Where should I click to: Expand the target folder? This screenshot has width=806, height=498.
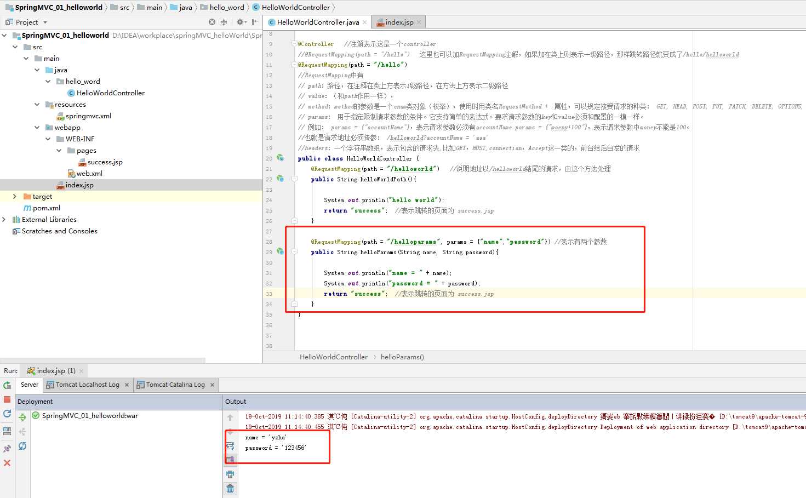(x=15, y=197)
